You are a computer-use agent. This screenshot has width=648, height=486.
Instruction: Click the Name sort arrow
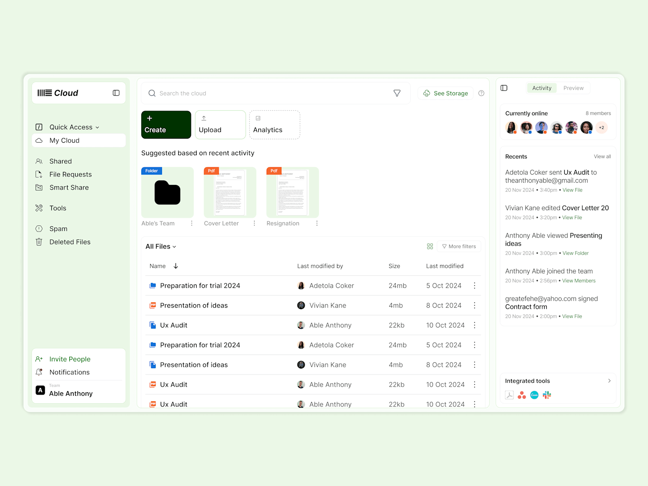pos(176,266)
